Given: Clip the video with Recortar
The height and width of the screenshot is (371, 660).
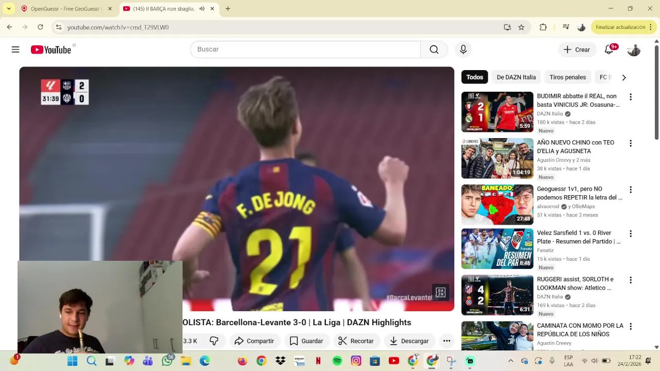Looking at the screenshot, I should click(356, 341).
